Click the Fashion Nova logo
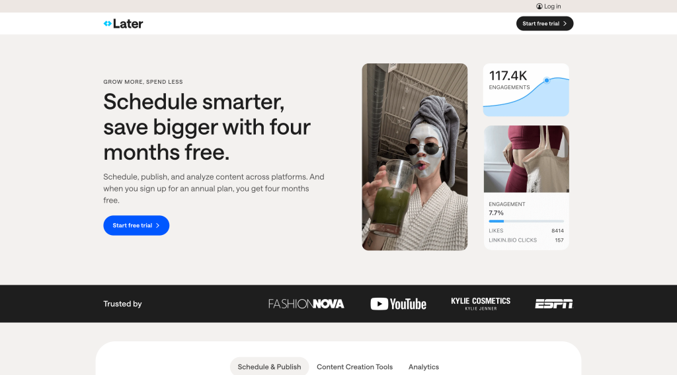Screen dimensions: 677x375 tap(306, 304)
